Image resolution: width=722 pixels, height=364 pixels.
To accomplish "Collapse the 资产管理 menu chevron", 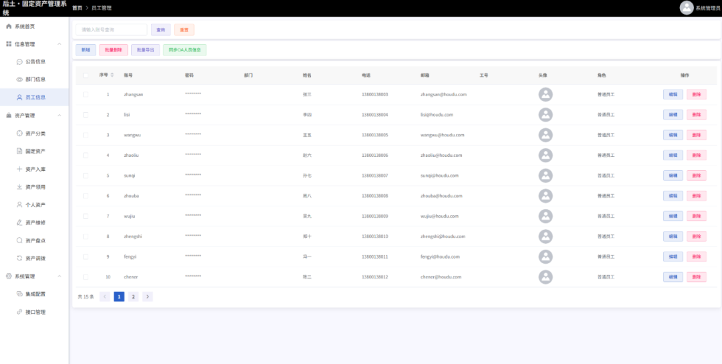I will tap(59, 116).
